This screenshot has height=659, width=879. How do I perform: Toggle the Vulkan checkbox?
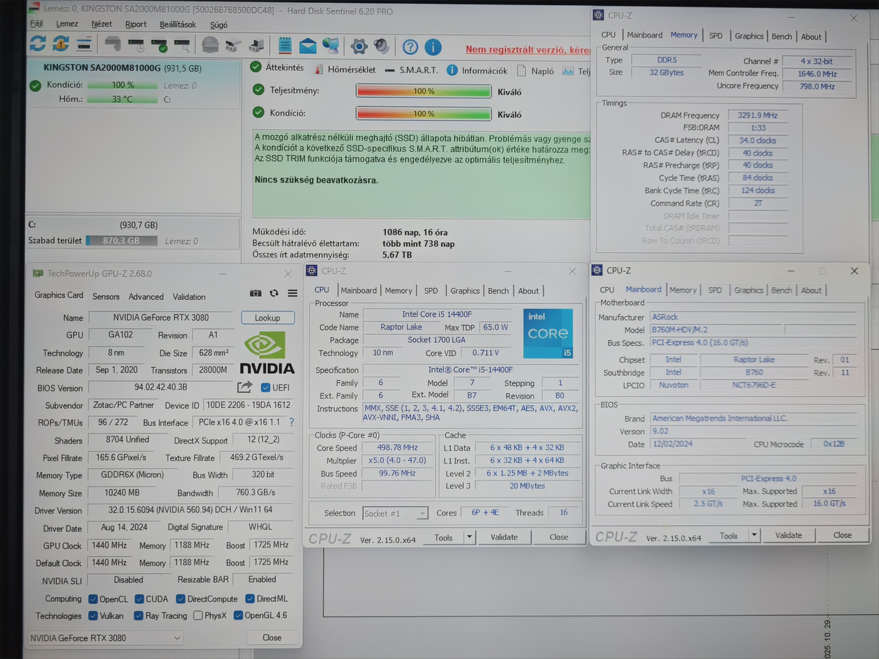pos(93,615)
